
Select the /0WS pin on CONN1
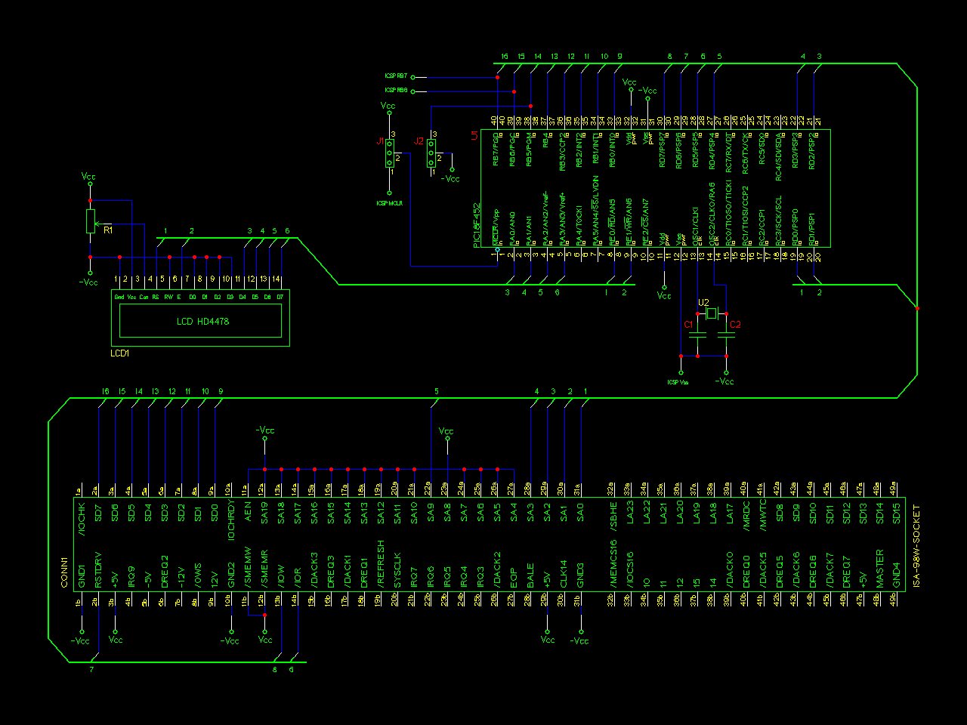[x=198, y=576]
